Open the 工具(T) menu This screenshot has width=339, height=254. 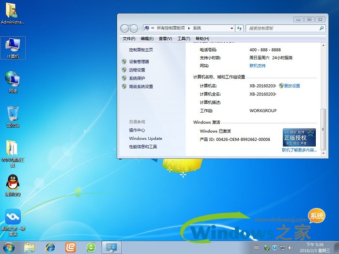click(x=184, y=39)
